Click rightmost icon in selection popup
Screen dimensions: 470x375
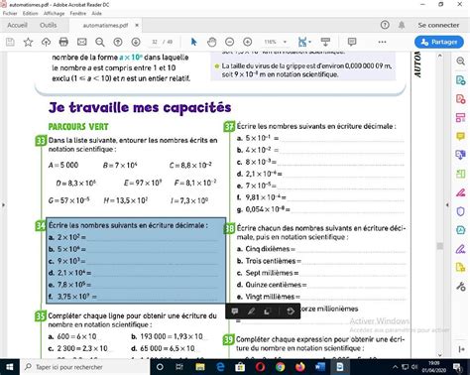tap(290, 312)
